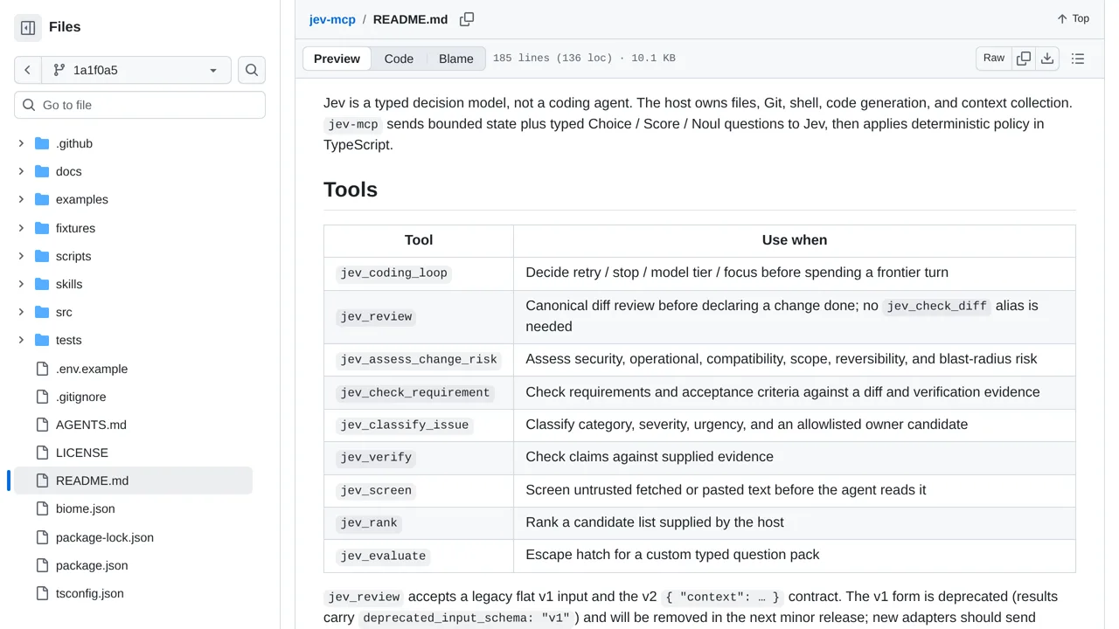This screenshot has height=629, width=1119.
Task: Click the LICENSE file icon
Action: (x=42, y=453)
